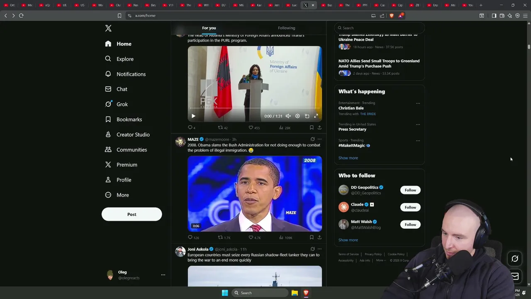Play the Obama 2008 video thumbnail

[x=255, y=194]
